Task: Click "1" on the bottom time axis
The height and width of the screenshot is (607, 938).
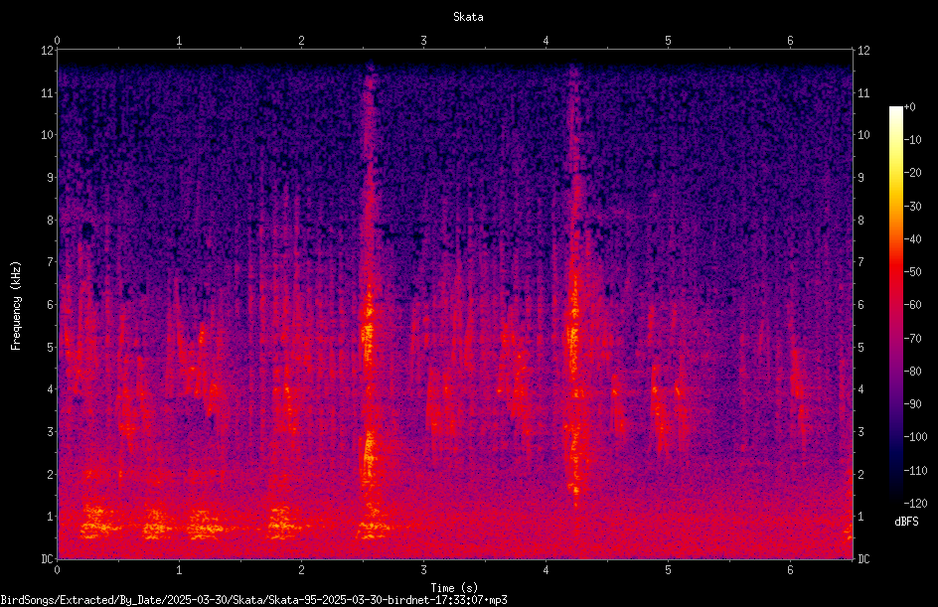Action: 179,570
